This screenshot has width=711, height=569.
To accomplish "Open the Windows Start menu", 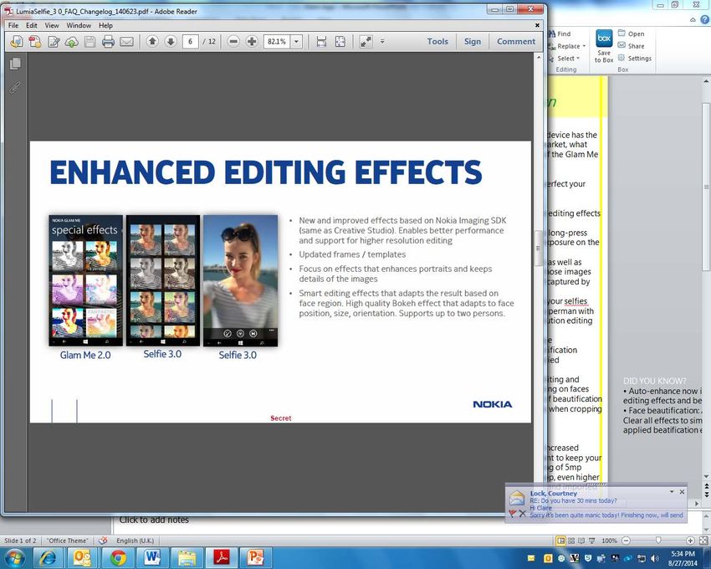I will [x=14, y=557].
